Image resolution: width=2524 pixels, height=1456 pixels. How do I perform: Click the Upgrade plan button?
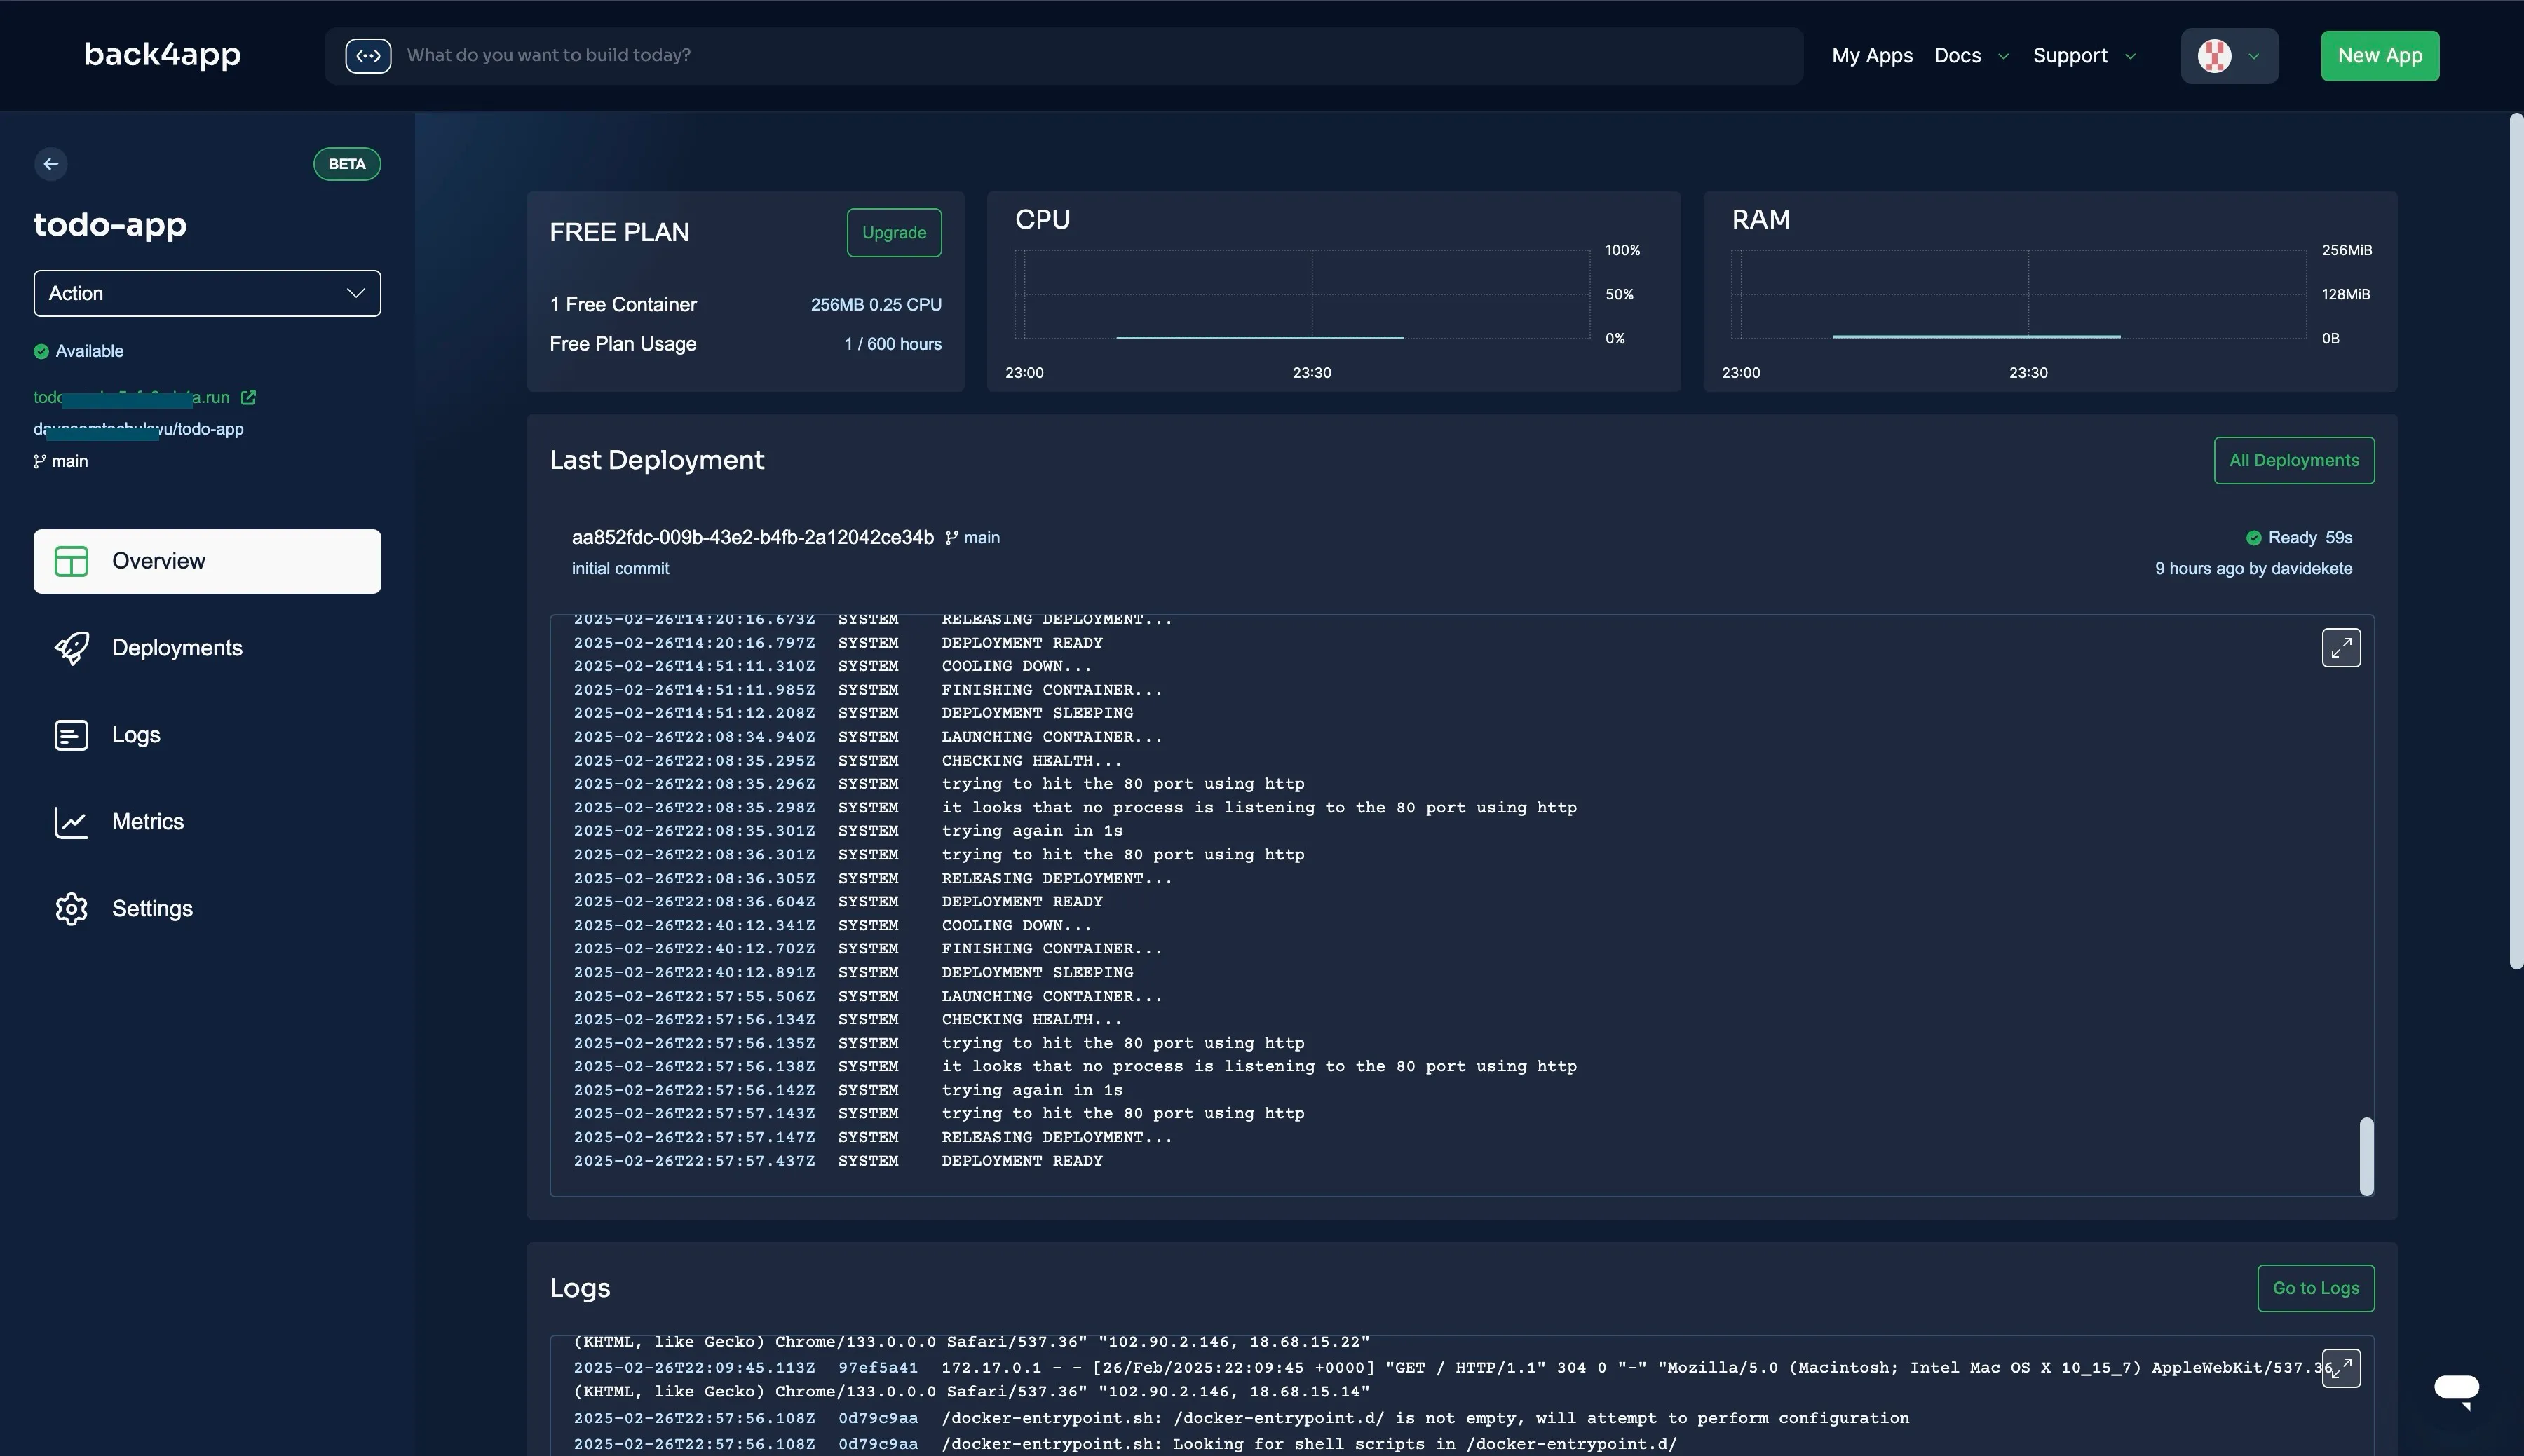click(x=893, y=232)
